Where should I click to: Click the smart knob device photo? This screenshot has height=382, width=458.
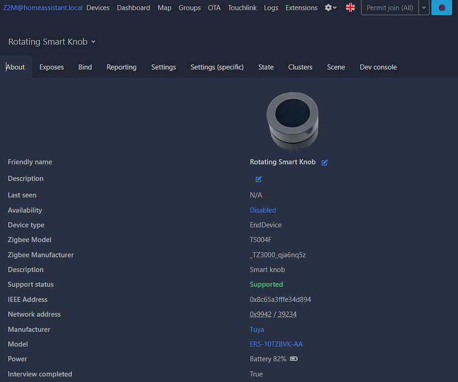[293, 121]
